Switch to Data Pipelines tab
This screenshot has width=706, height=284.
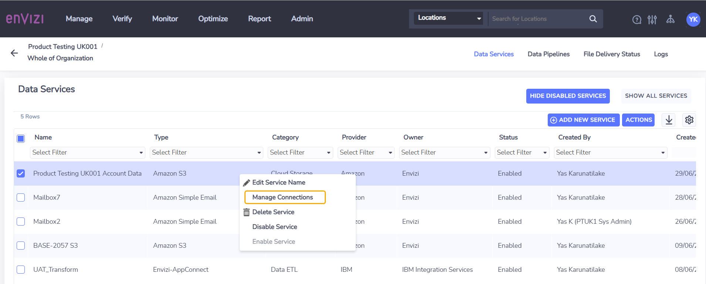click(x=548, y=54)
